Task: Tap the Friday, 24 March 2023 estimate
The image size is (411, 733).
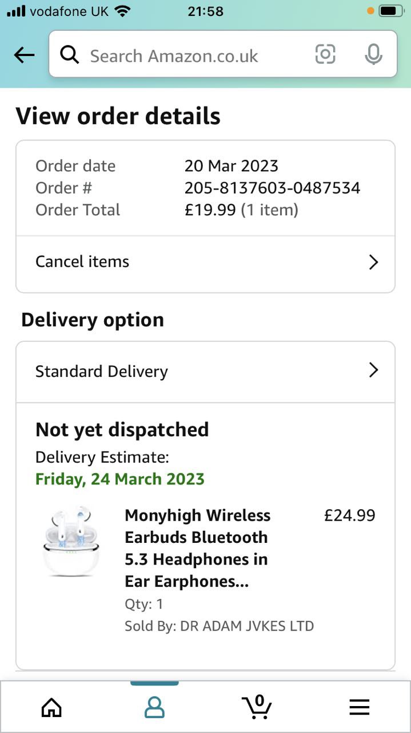Action: click(x=120, y=479)
